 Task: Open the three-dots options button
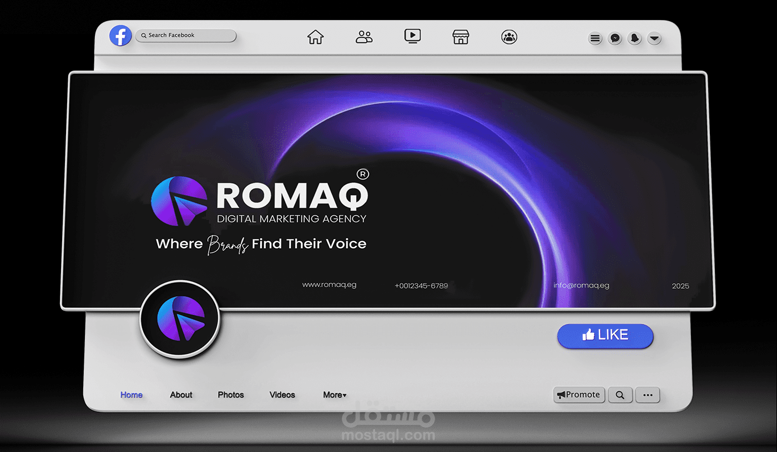click(647, 395)
